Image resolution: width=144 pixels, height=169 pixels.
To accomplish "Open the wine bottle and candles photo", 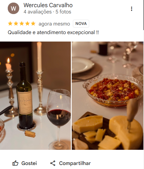I will pyautogui.click(x=35, y=96).
